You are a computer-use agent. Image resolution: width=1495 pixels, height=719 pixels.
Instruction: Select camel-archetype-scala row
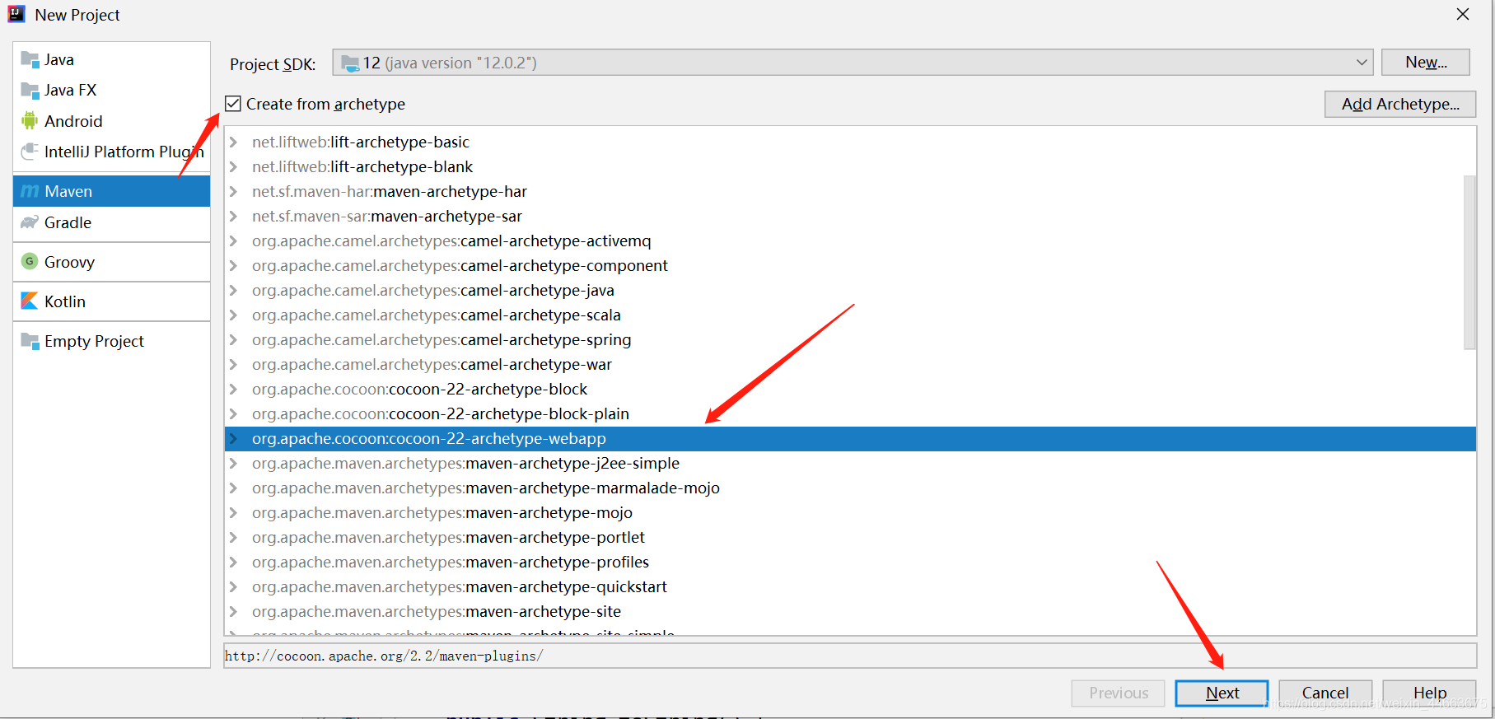(x=850, y=315)
